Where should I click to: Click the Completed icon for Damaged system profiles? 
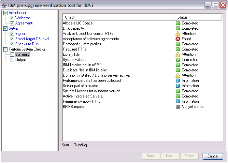click(178, 44)
